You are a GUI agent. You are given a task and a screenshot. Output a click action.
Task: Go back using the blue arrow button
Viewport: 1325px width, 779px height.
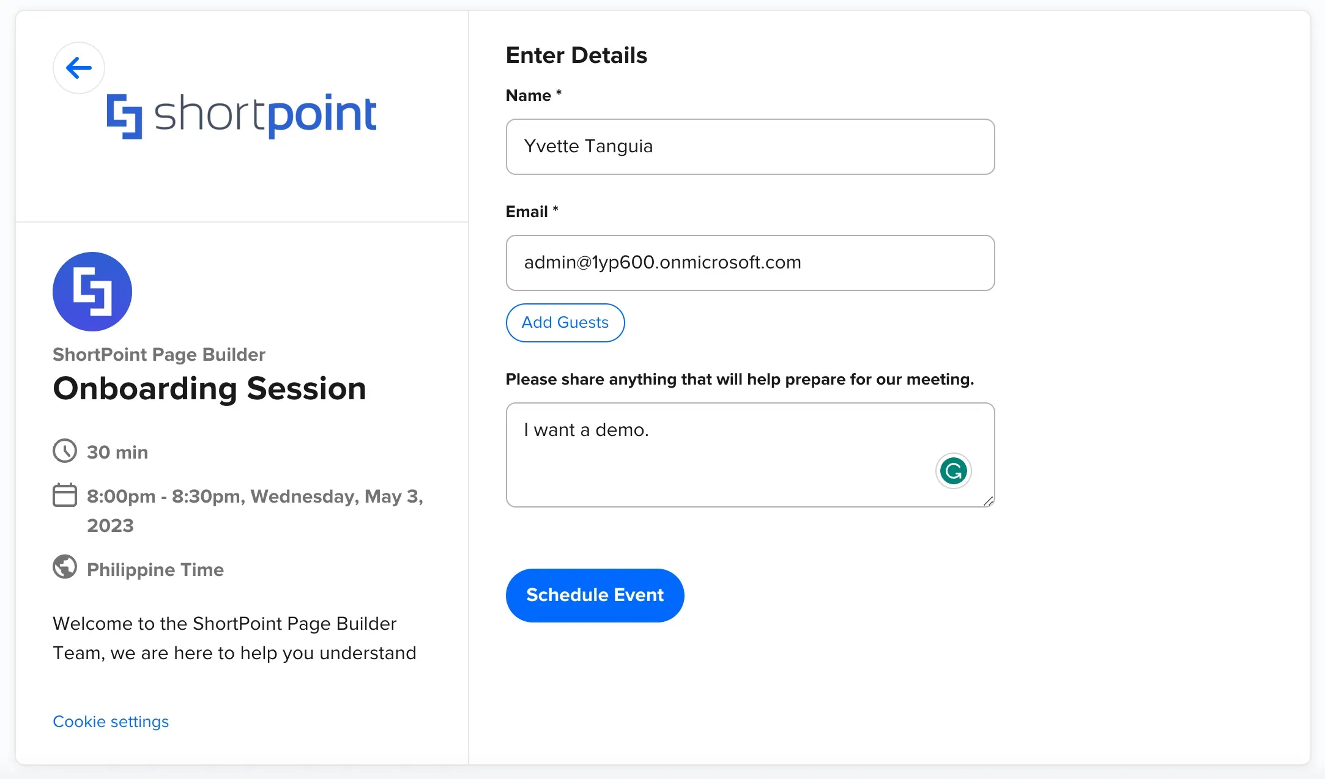(x=79, y=68)
